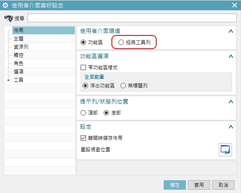The image size is (241, 193).
Task: Collapse the 提示列/狀態列位置 section
Action: pos(231,101)
